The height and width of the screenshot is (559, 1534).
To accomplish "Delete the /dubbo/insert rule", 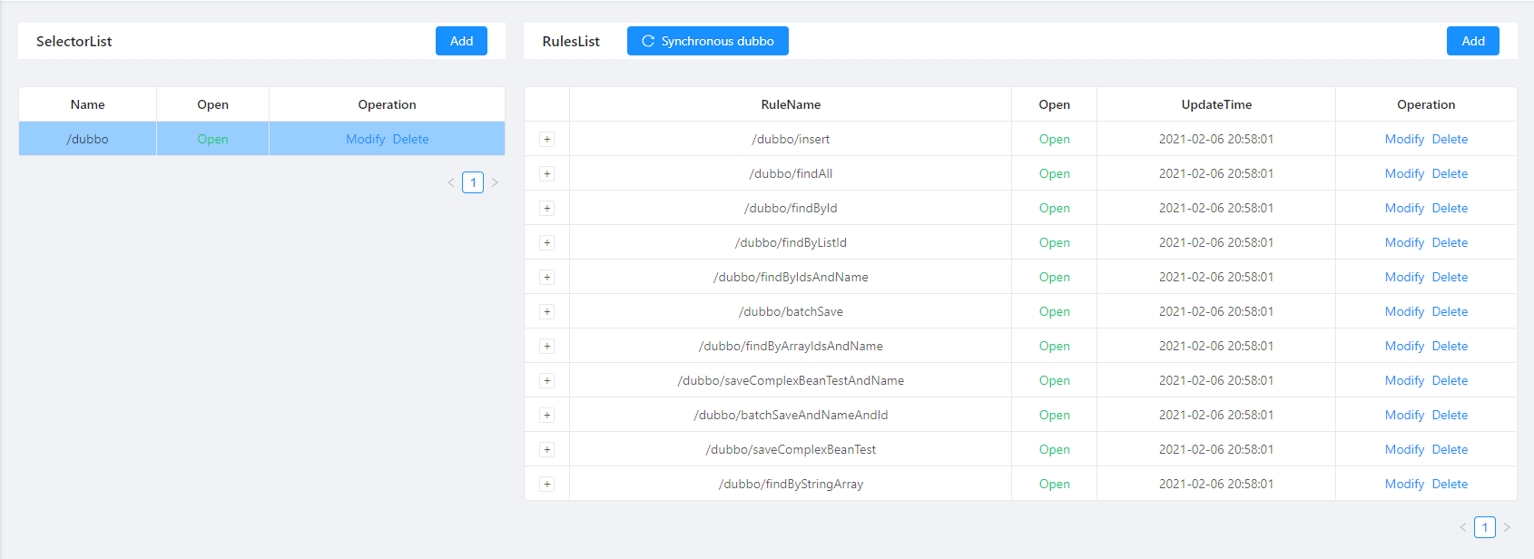I will 1450,139.
